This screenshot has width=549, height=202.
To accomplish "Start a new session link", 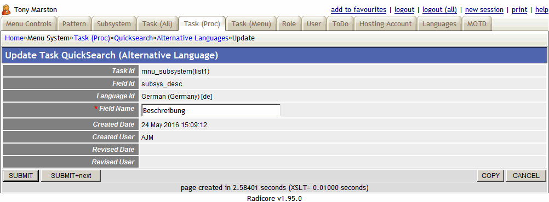I will (484, 10).
